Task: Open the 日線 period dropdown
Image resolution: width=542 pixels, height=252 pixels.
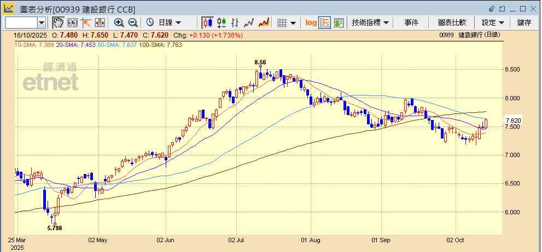Action: point(164,22)
